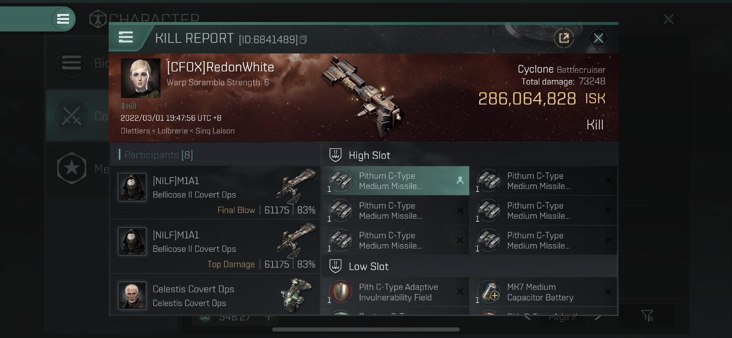Click the Final Blow participant M1A1 entry
This screenshot has height=338, width=732.
pyautogui.click(x=215, y=193)
